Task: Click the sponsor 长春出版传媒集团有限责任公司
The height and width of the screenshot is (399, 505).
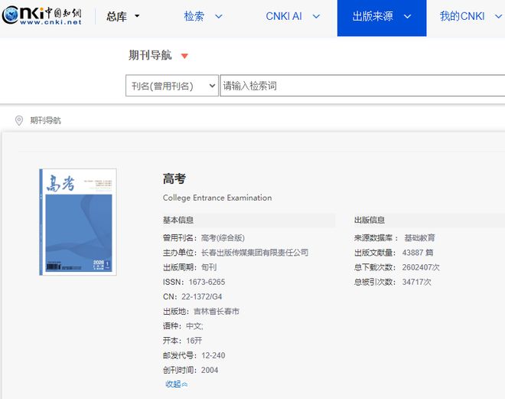Action: (255, 253)
